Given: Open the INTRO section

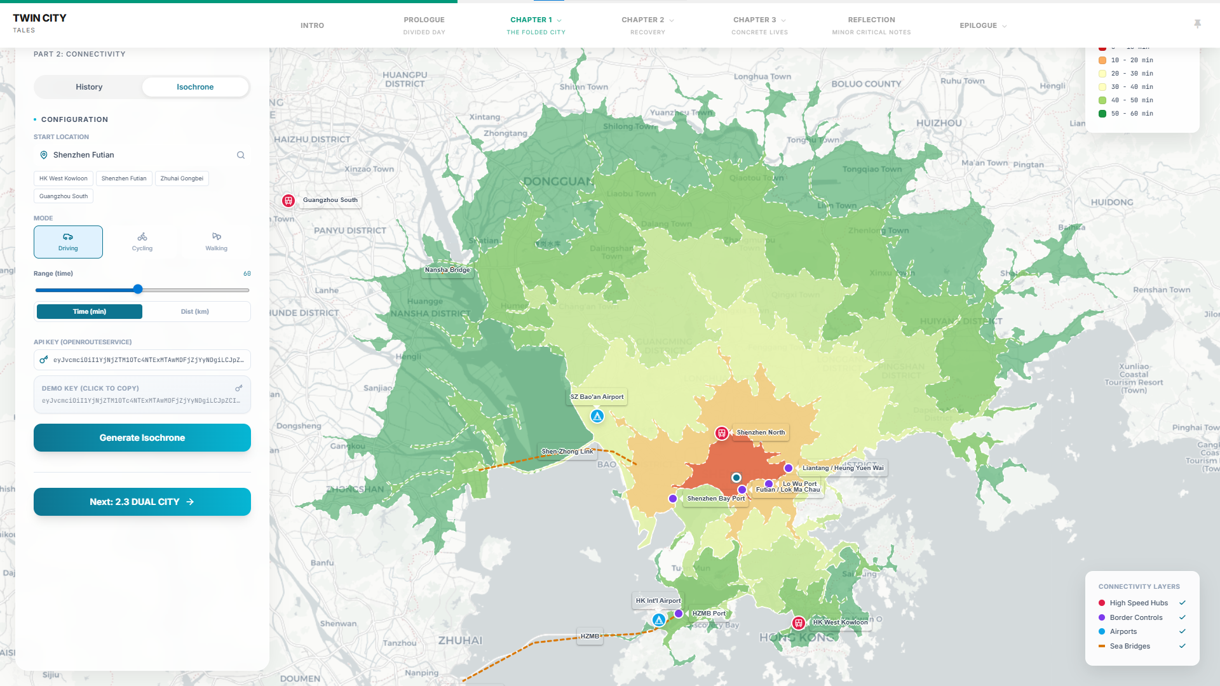Looking at the screenshot, I should (312, 25).
